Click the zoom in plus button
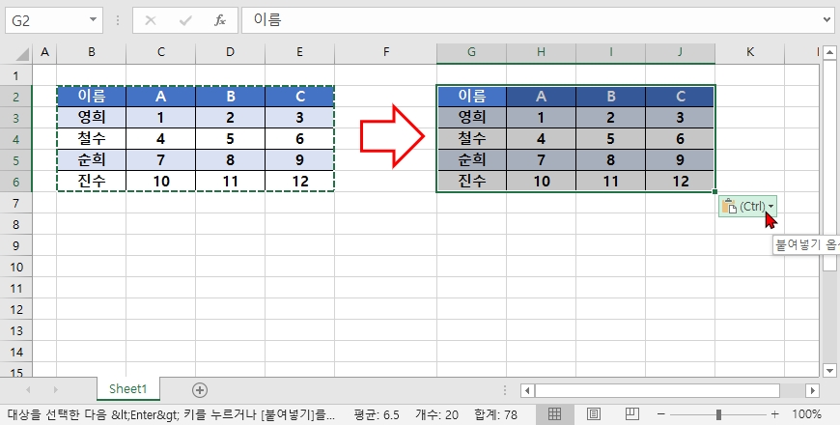840x425 pixels. point(774,414)
